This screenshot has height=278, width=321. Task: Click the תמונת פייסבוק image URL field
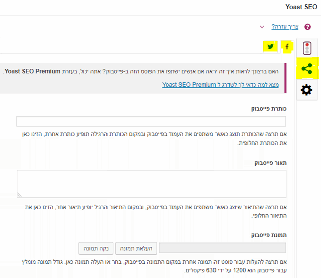(223, 248)
